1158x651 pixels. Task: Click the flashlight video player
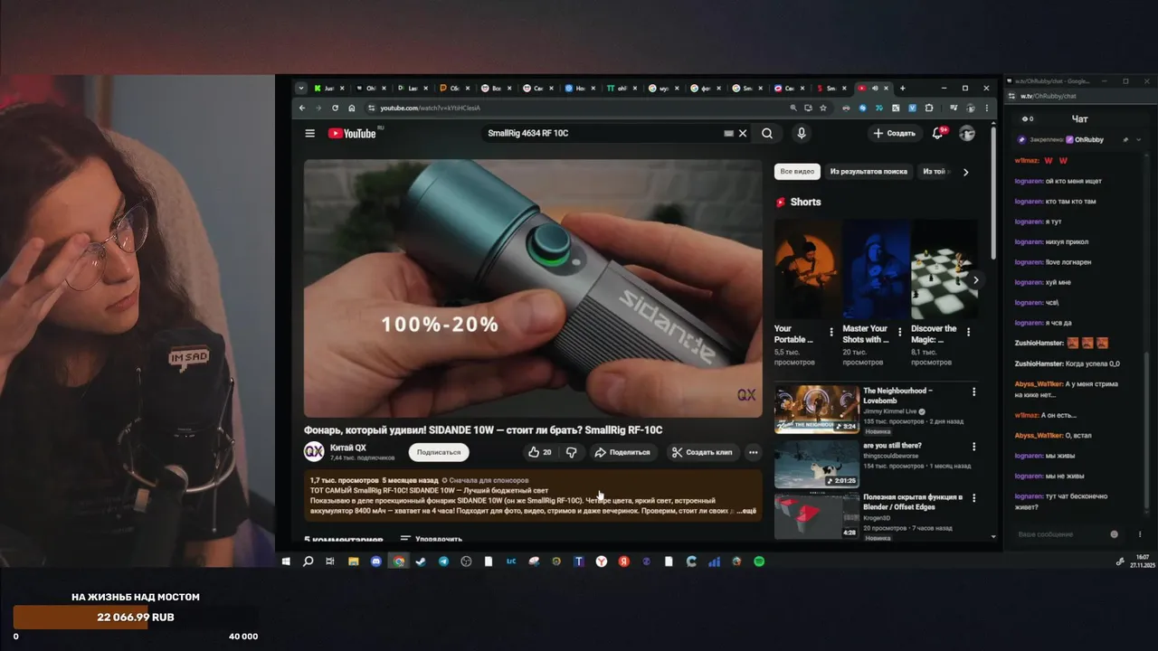(533, 288)
